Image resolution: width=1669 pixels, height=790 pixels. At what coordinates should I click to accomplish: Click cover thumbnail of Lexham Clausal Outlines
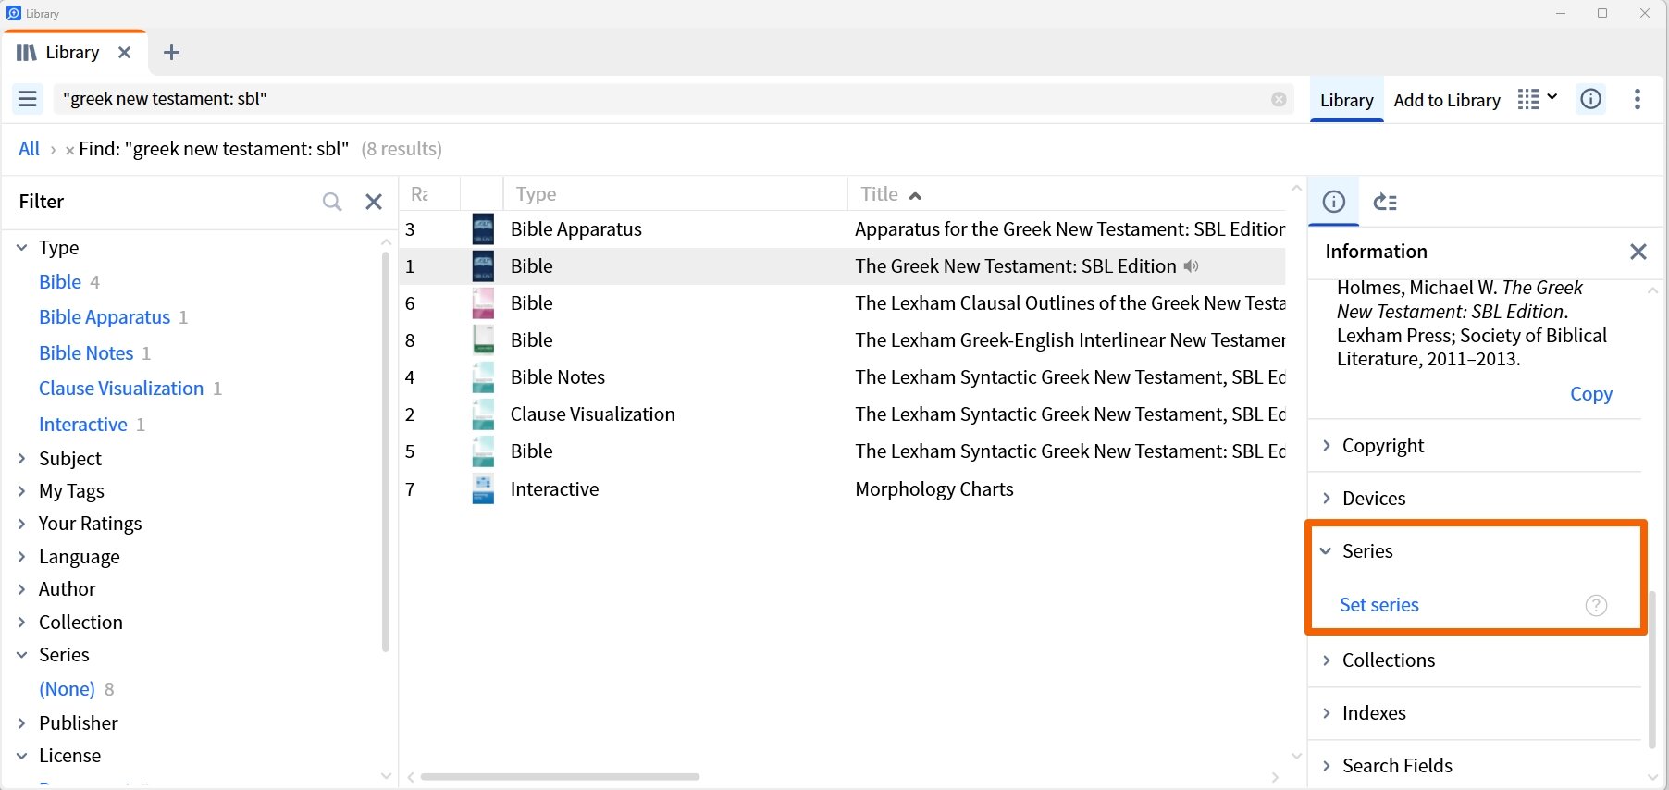(x=483, y=303)
